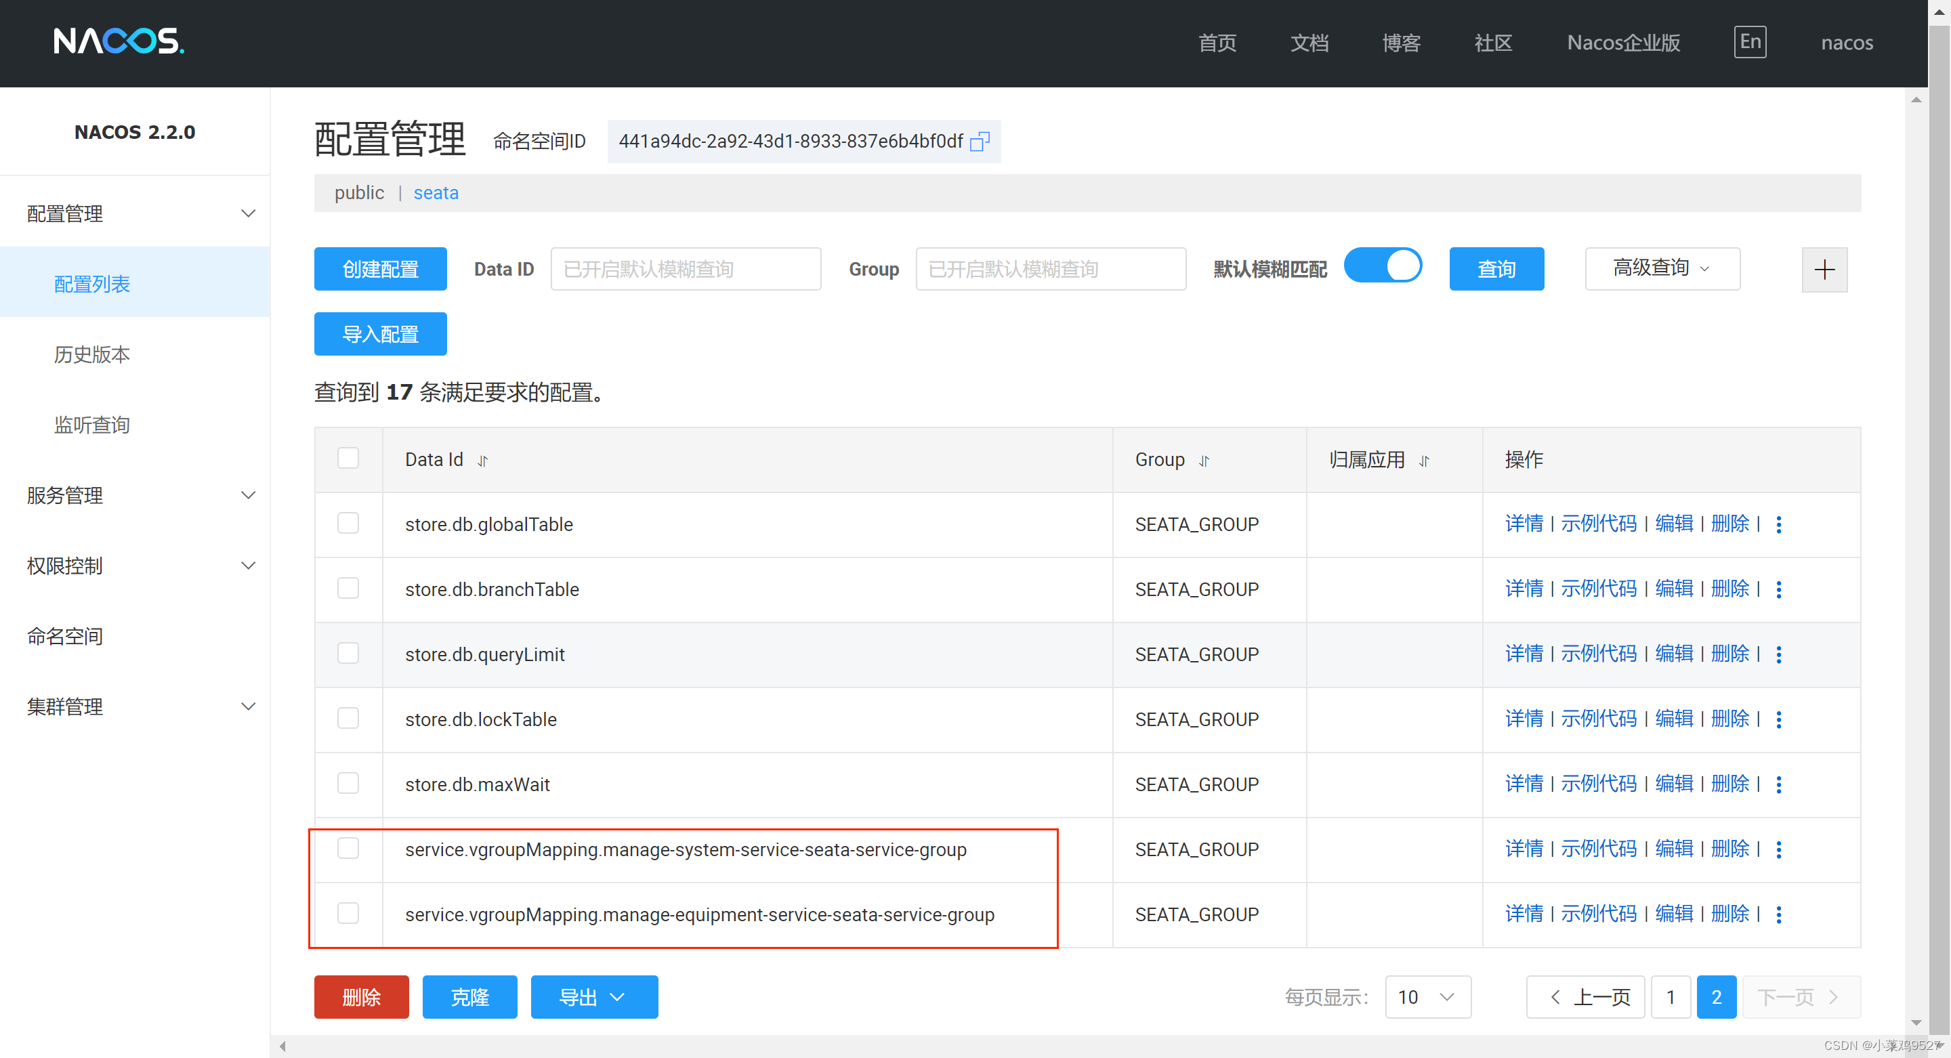Switch to the public namespace tab
1951x1058 pixels.
(x=359, y=192)
